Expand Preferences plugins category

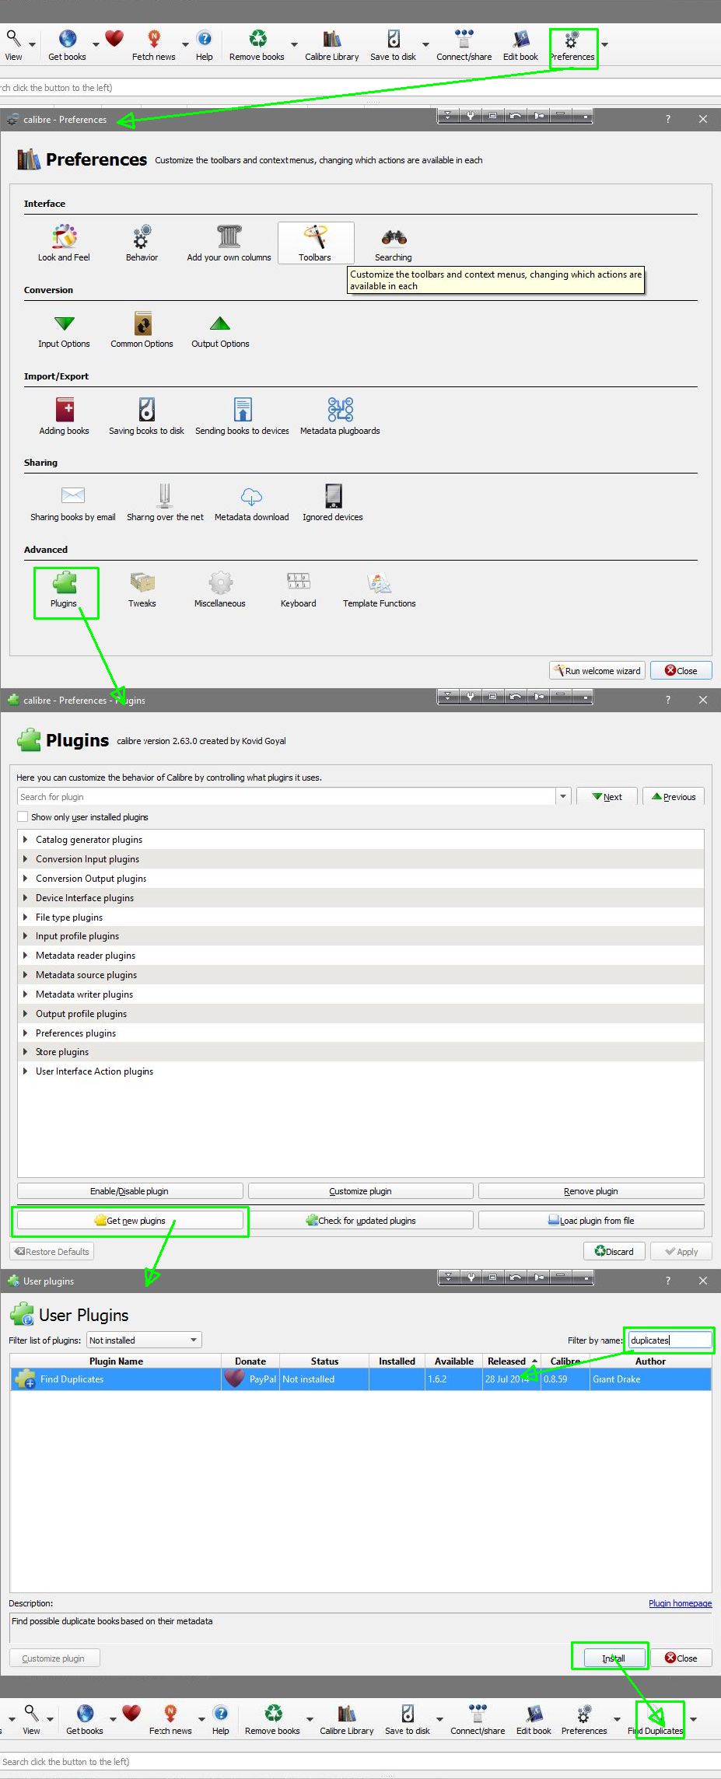coord(26,1033)
